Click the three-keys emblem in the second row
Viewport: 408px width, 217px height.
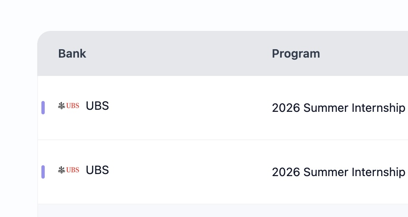[x=61, y=170]
